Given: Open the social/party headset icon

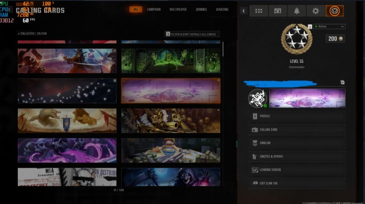Looking at the screenshot, I should 278,11.
